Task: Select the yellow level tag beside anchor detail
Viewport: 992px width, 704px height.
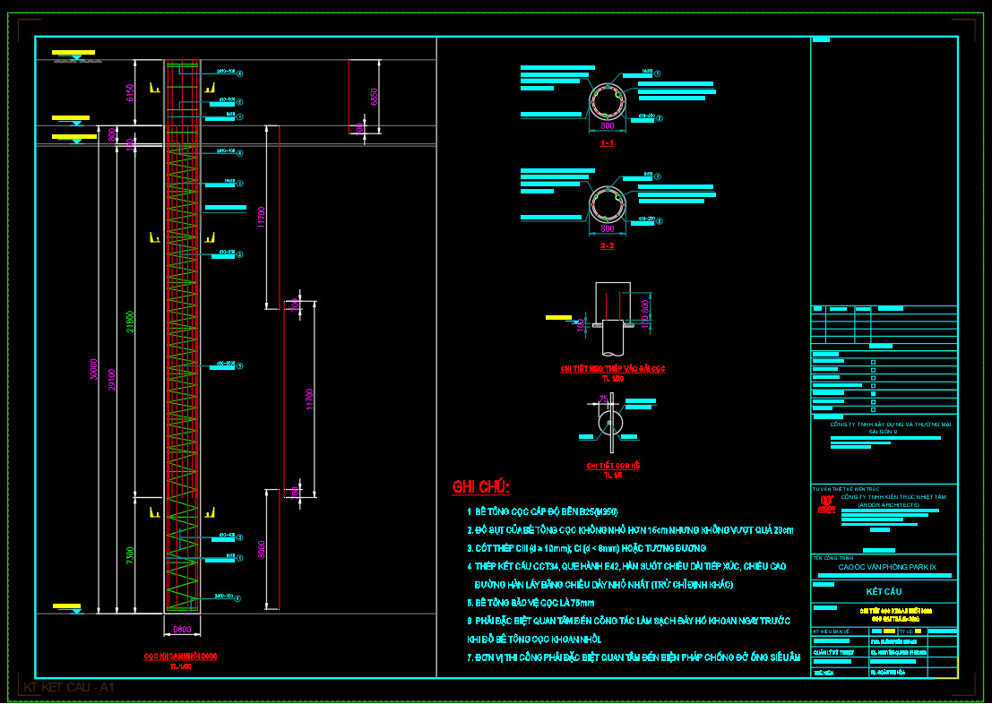Action: click(x=558, y=317)
